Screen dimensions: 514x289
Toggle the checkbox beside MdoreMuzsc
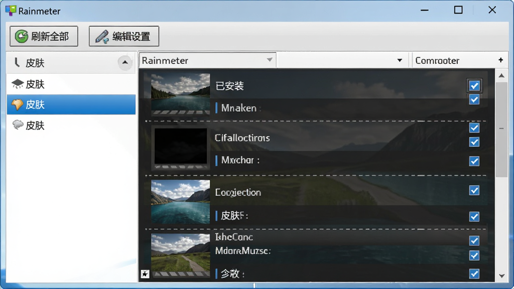click(474, 255)
